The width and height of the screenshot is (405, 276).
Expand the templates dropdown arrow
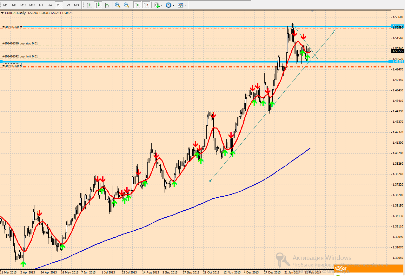point(185,5)
